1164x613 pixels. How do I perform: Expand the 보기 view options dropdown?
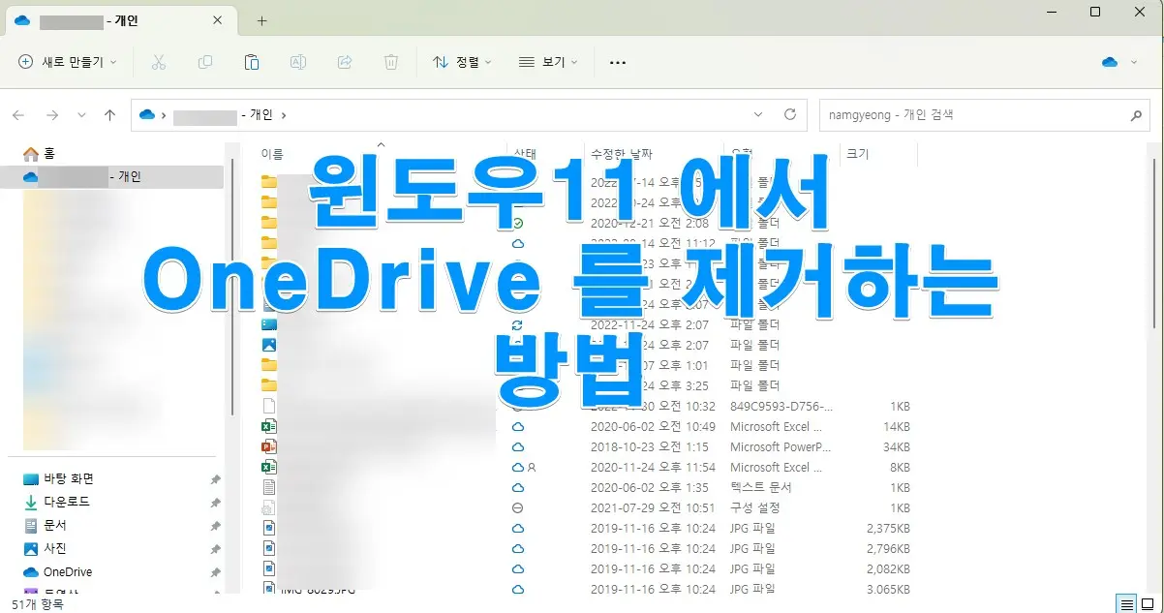tap(547, 62)
